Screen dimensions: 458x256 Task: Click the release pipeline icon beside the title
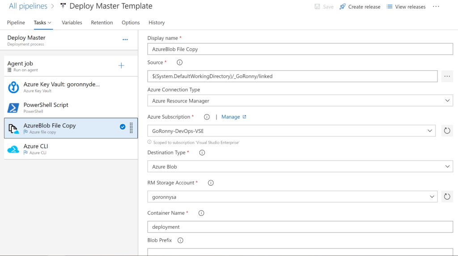(x=63, y=5)
